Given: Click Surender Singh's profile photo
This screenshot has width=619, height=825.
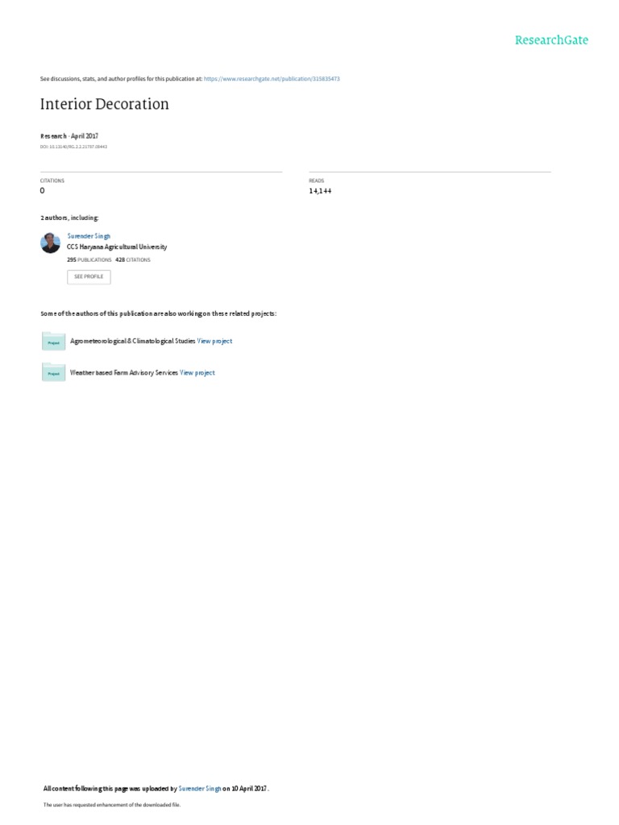Looking at the screenshot, I should (x=51, y=243).
